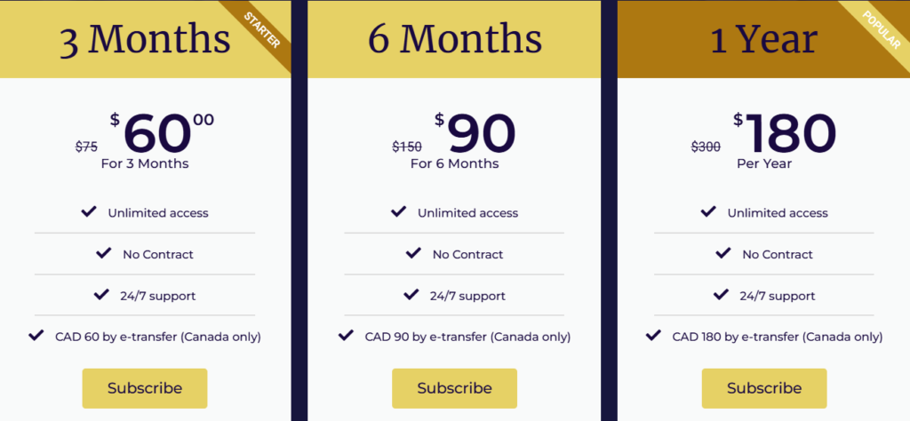Viewport: 910px width, 421px height.
Task: Click the crossed-out $75 original price
Action: point(86,147)
